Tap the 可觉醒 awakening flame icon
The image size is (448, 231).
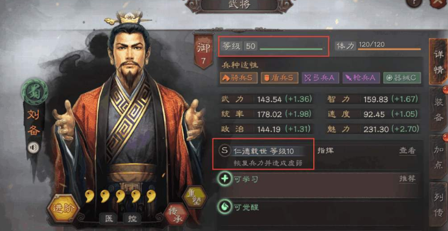[x=225, y=207]
